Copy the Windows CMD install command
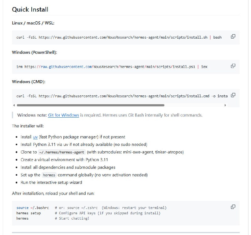The width and height of the screenshot is (251, 235). [x=233, y=95]
